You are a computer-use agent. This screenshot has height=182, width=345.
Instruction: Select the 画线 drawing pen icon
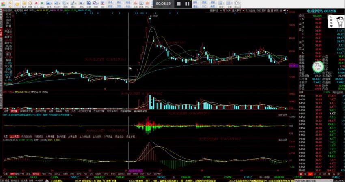click(x=72, y=3)
